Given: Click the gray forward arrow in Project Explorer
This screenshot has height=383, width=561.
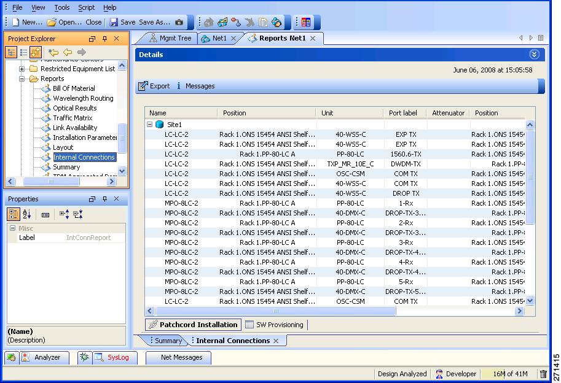Looking at the screenshot, I should tap(82, 53).
